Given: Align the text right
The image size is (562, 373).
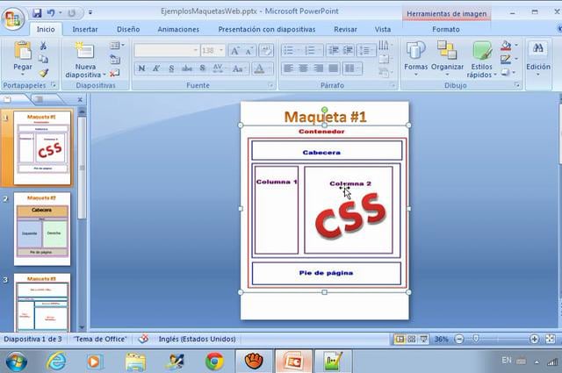Looking at the screenshot, I should [x=318, y=68].
